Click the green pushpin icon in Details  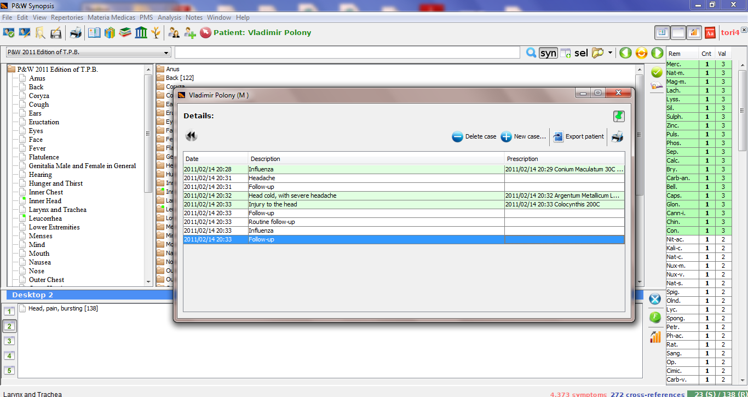point(619,116)
